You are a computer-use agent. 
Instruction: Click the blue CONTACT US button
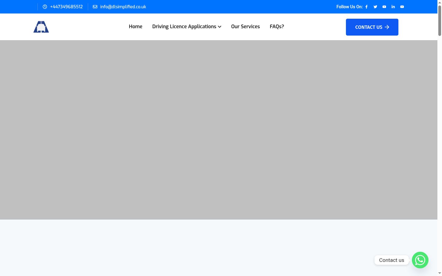[x=372, y=27]
